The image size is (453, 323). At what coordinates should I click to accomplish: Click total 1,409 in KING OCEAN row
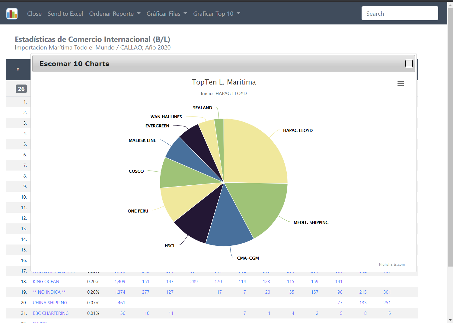pyautogui.click(x=120, y=282)
